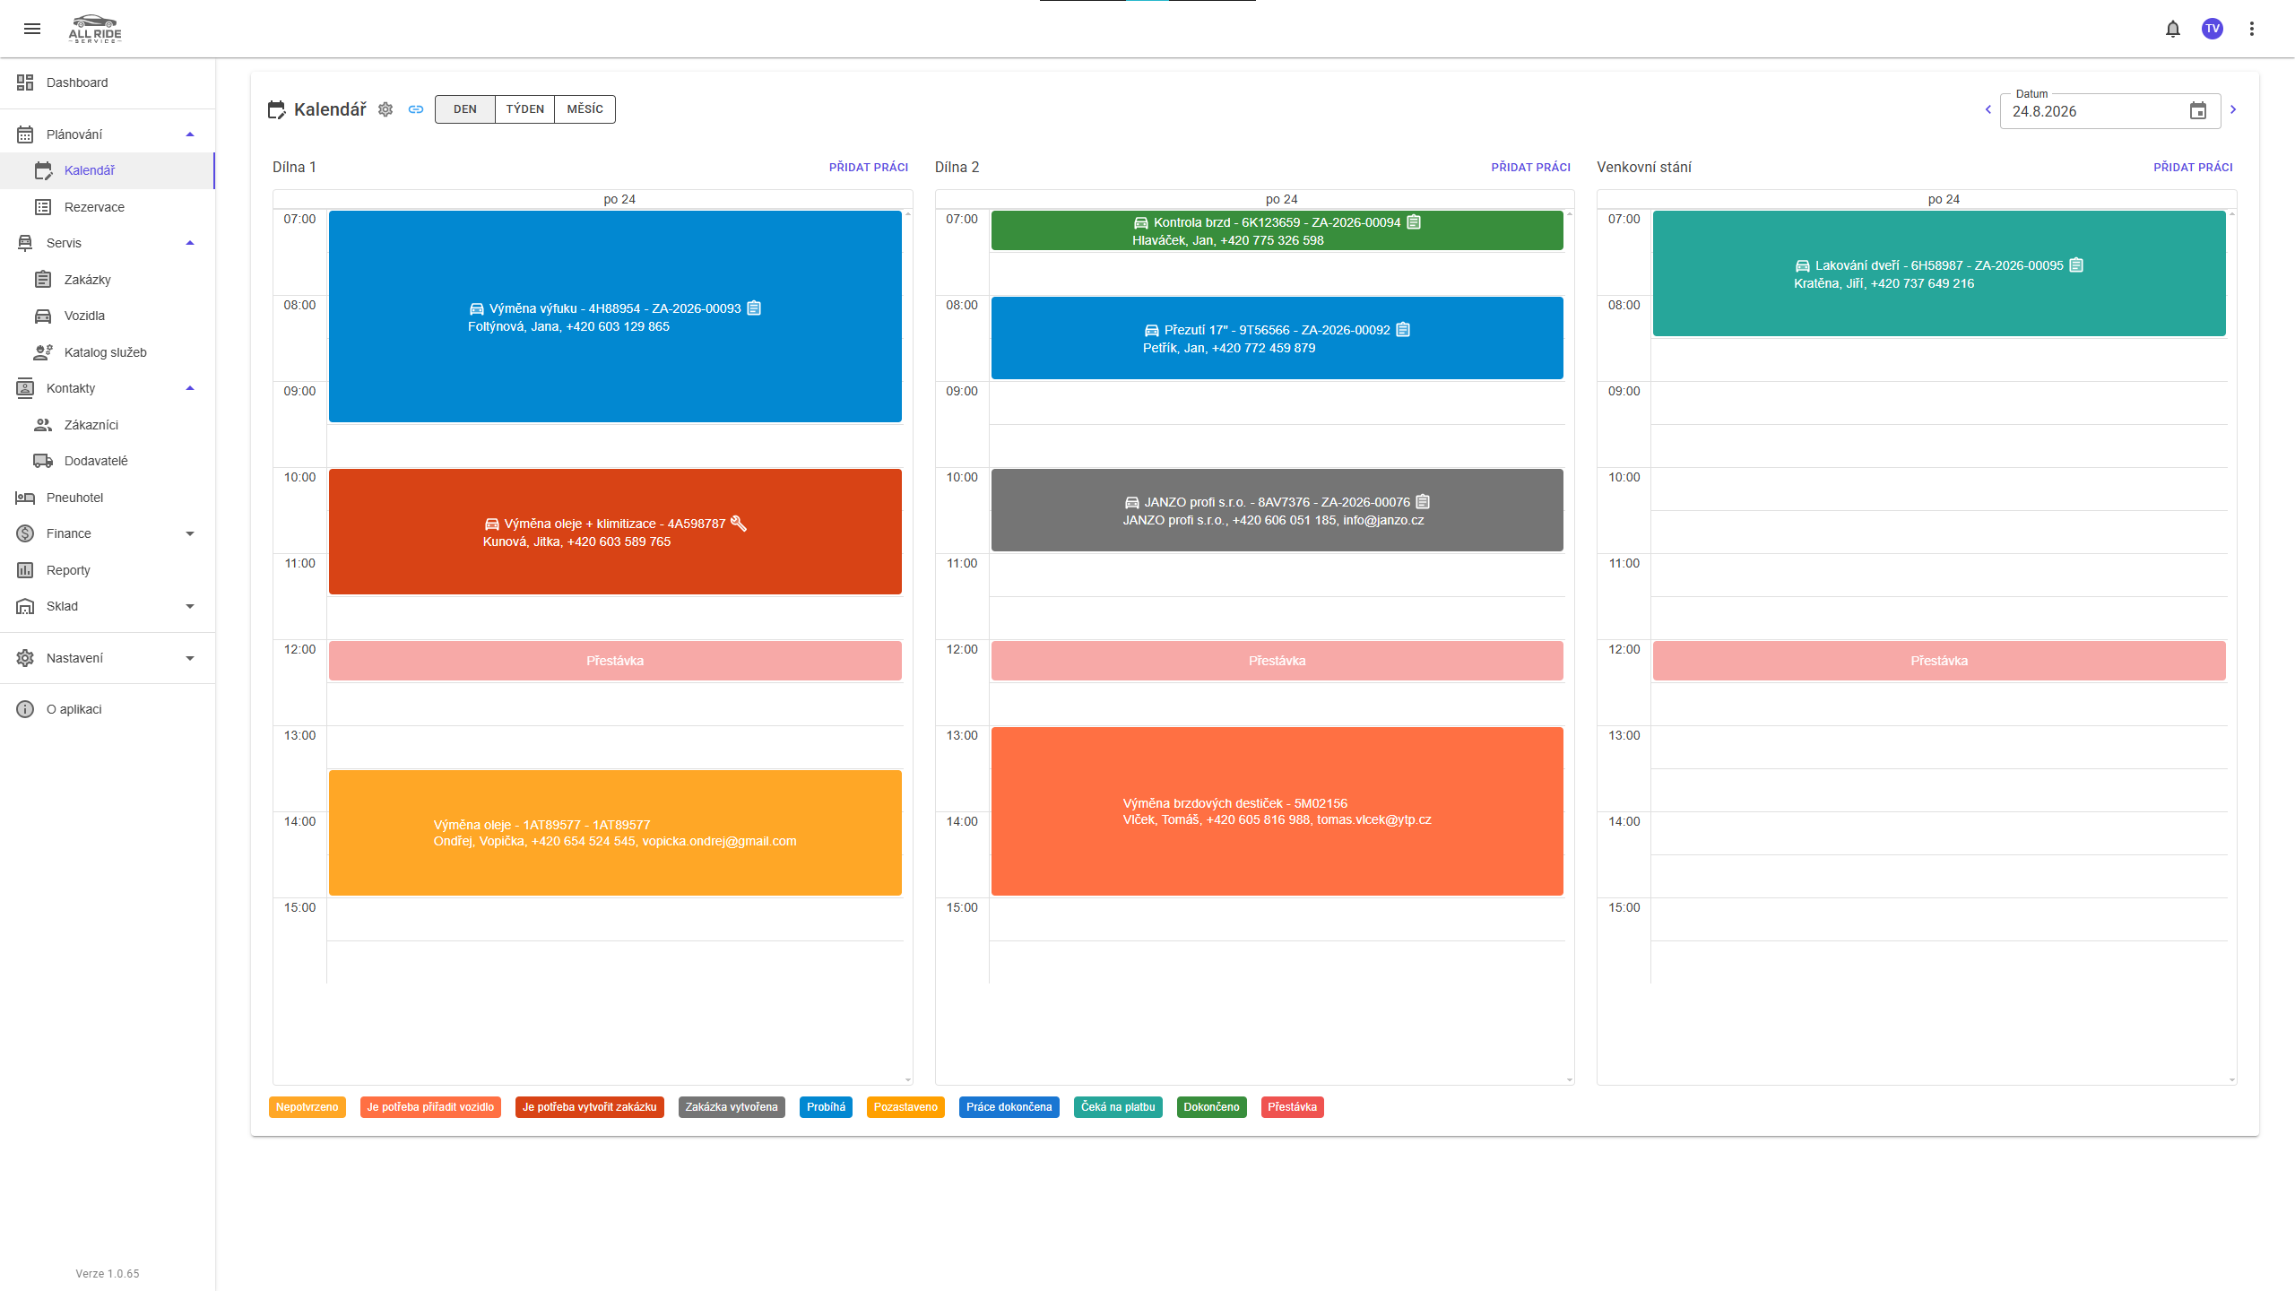Image resolution: width=2295 pixels, height=1291 pixels.
Task: Switch to MĚSÍC view
Action: coord(585,109)
